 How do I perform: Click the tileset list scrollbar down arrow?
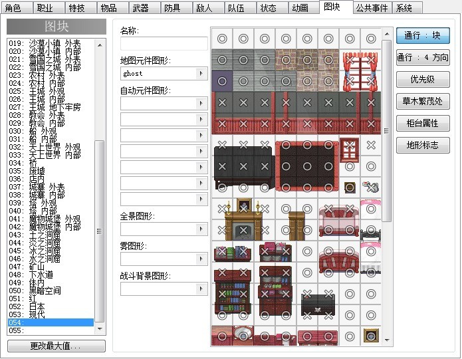[x=100, y=328]
